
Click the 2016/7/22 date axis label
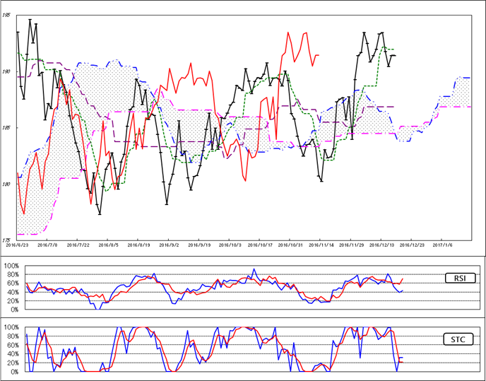(x=77, y=244)
